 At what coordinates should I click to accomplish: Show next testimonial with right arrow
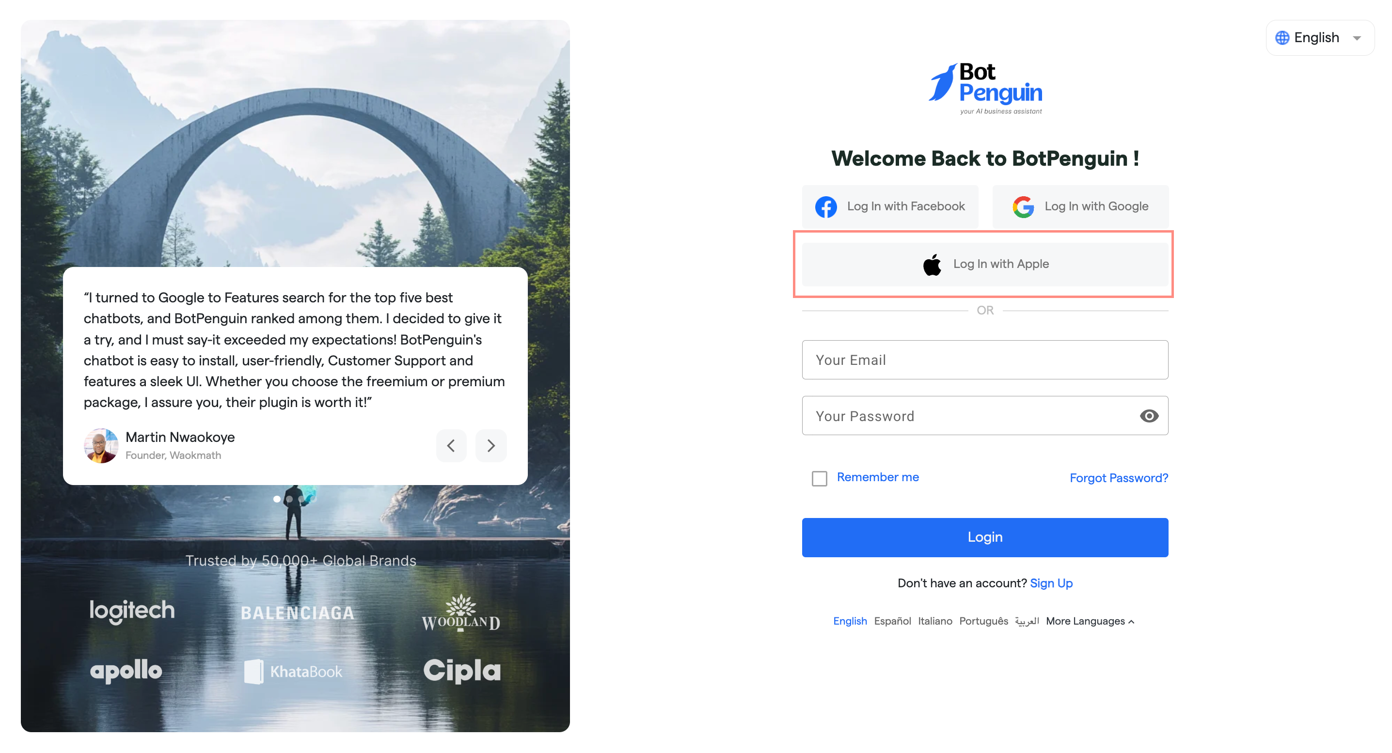tap(490, 446)
